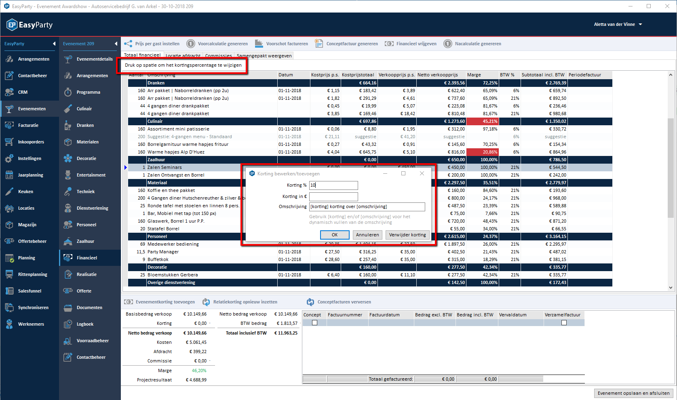Open the Salesfunnel module

click(30, 291)
